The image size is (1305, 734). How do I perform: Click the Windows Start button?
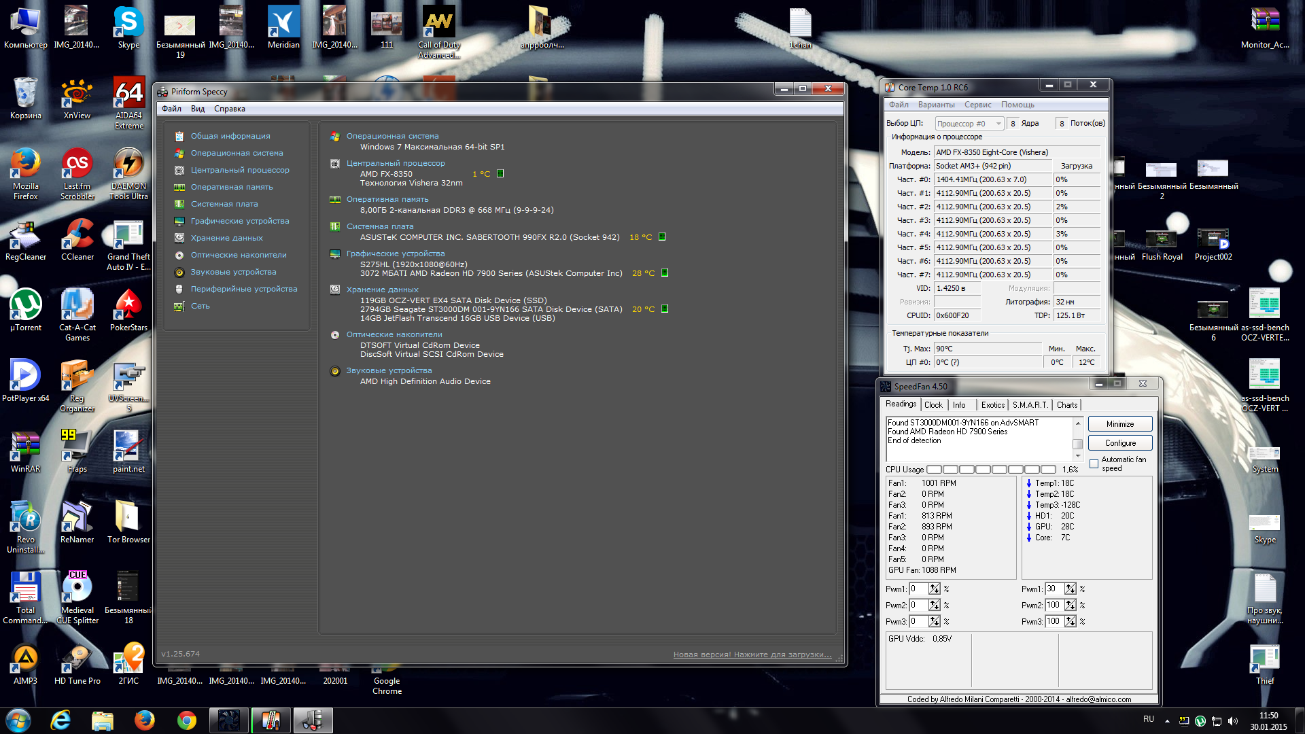pyautogui.click(x=18, y=720)
